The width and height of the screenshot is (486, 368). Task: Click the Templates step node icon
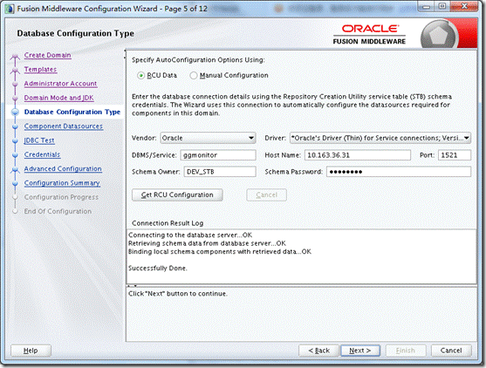click(15, 71)
